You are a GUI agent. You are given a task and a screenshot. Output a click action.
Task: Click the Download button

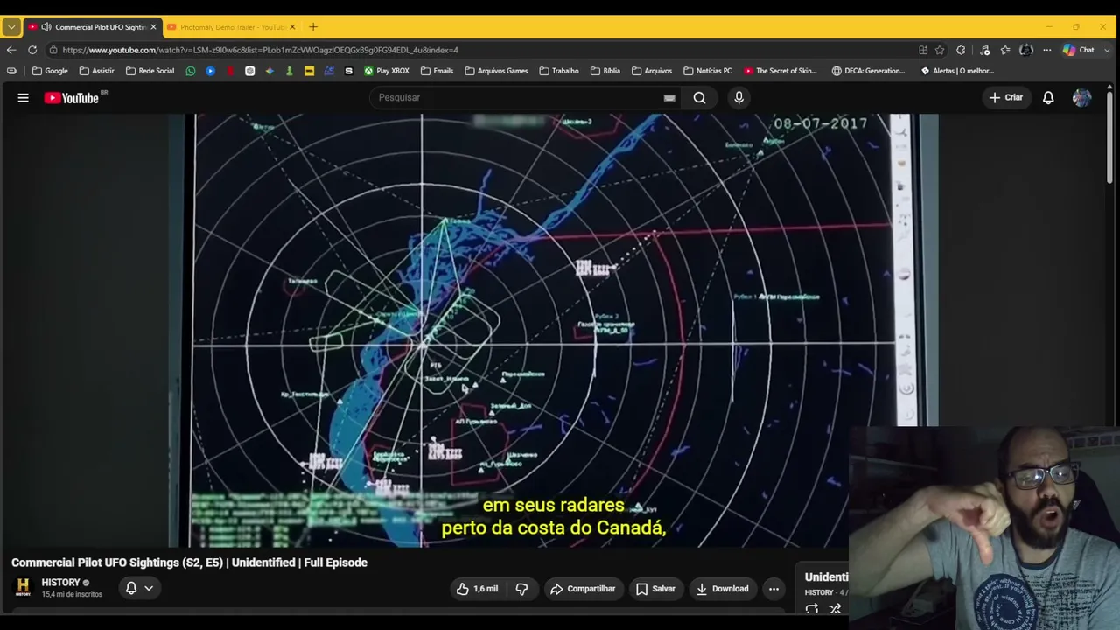pos(722,589)
